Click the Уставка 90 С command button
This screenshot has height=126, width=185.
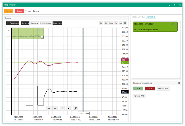(x=139, y=96)
